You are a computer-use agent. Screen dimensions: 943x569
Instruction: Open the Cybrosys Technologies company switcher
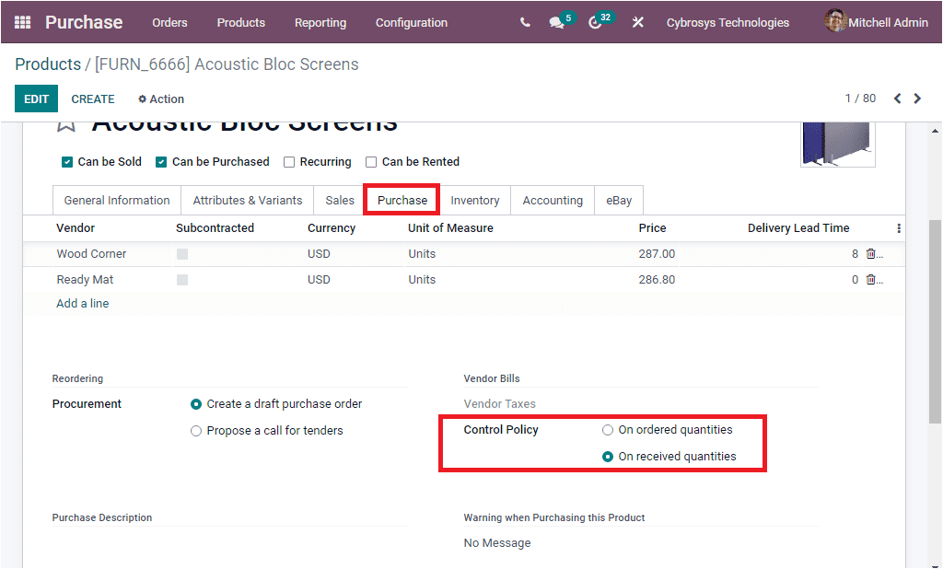(x=728, y=22)
